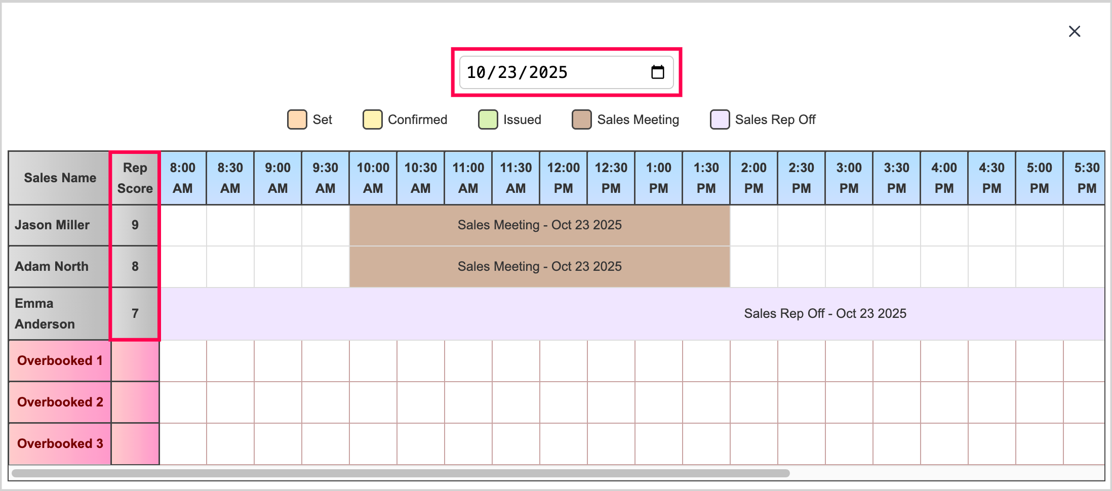Select Overbooked 3 slot at 4:00 PM
This screenshot has height=491, width=1112.
click(944, 444)
